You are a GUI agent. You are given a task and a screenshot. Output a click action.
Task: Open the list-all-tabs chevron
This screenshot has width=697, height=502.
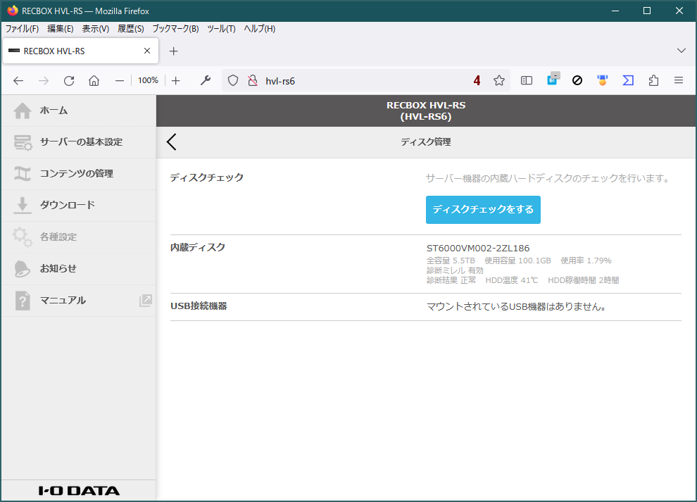(681, 50)
